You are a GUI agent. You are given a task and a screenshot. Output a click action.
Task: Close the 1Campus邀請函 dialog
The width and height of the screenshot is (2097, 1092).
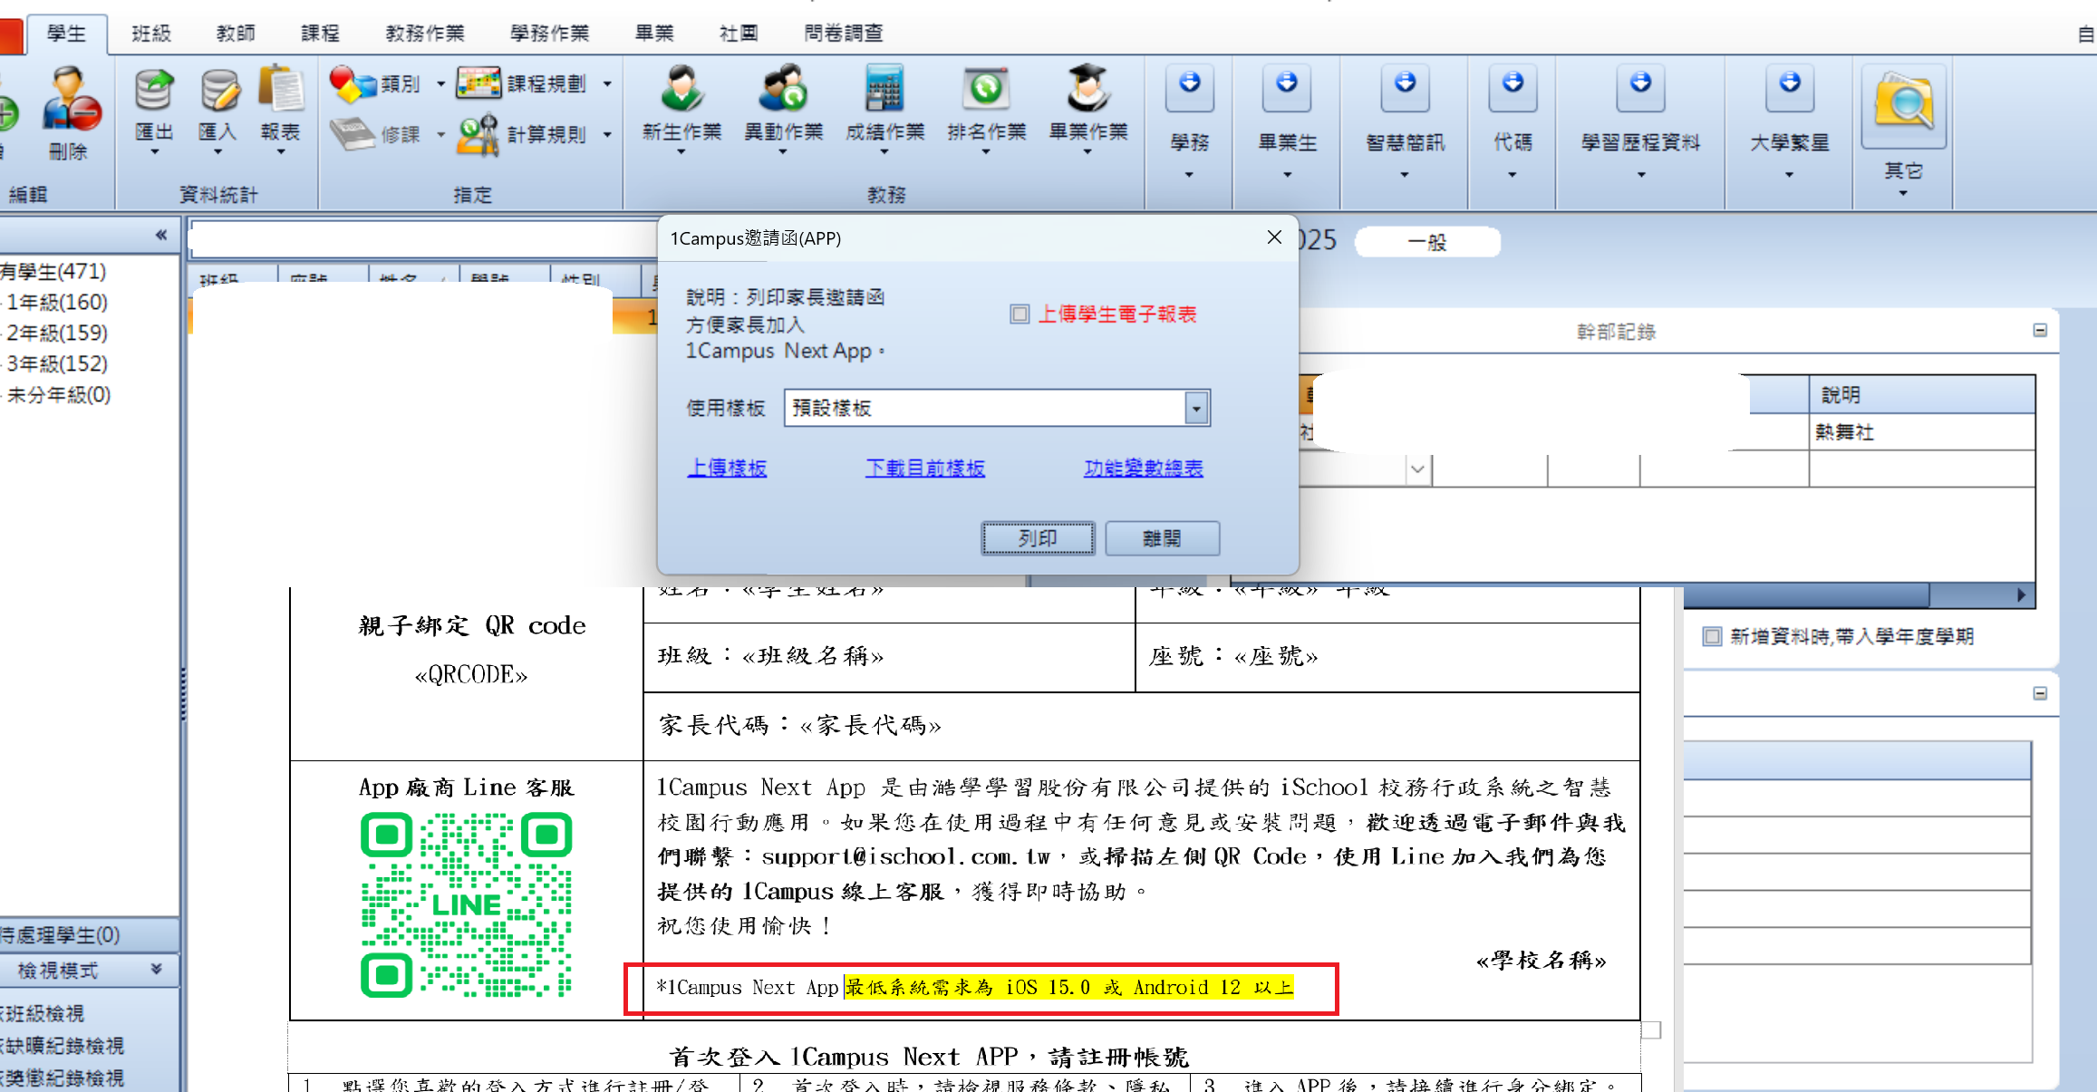click(x=1274, y=237)
